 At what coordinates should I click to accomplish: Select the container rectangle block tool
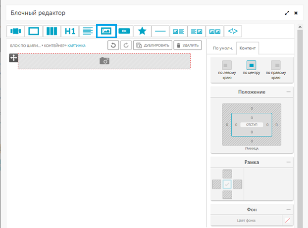click(x=34, y=31)
